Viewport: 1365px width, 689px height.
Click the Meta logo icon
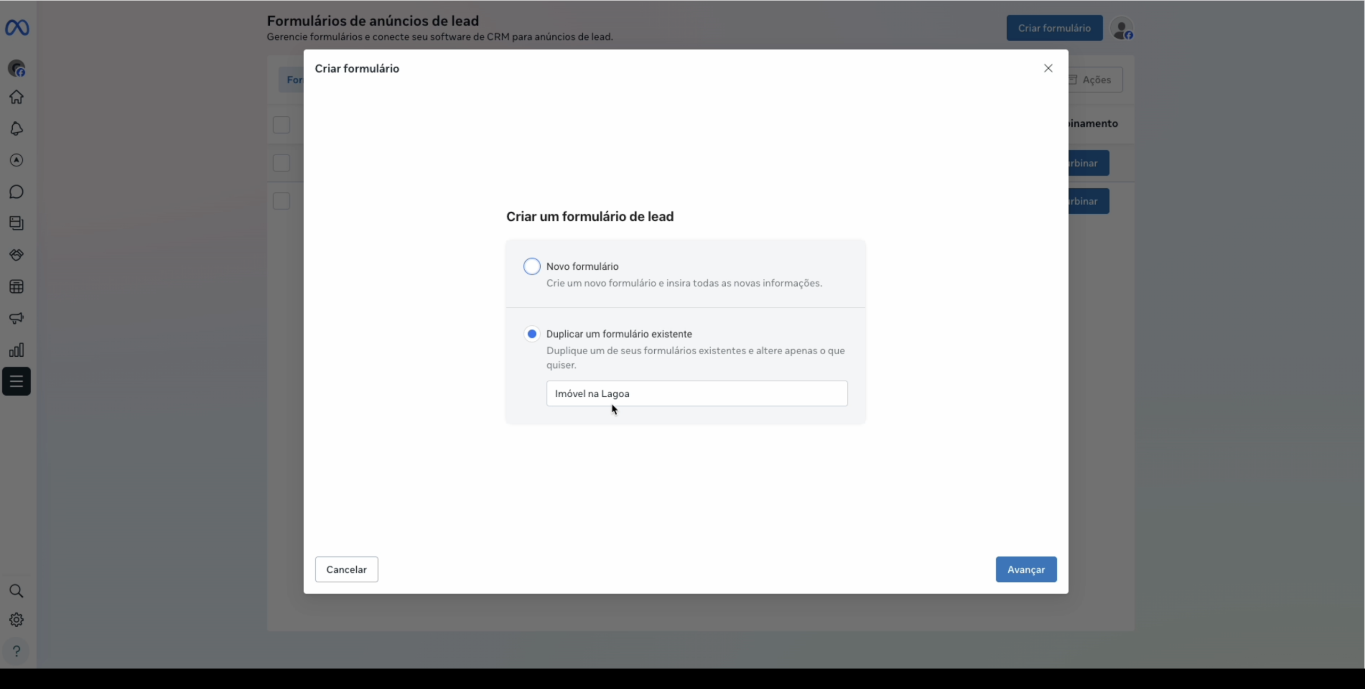pos(17,28)
